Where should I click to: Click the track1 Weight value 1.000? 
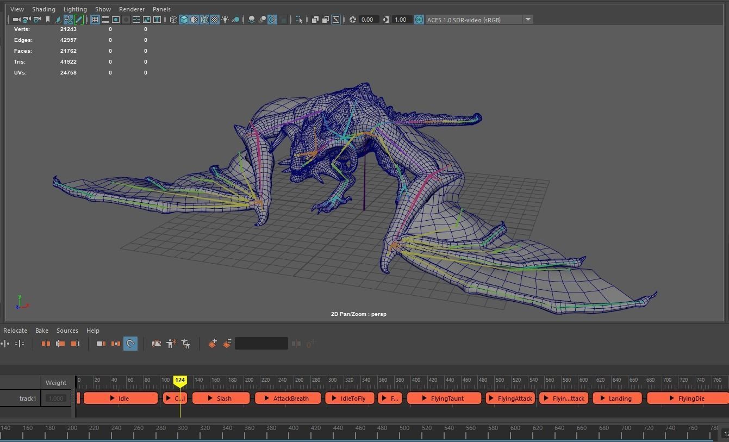[56, 399]
